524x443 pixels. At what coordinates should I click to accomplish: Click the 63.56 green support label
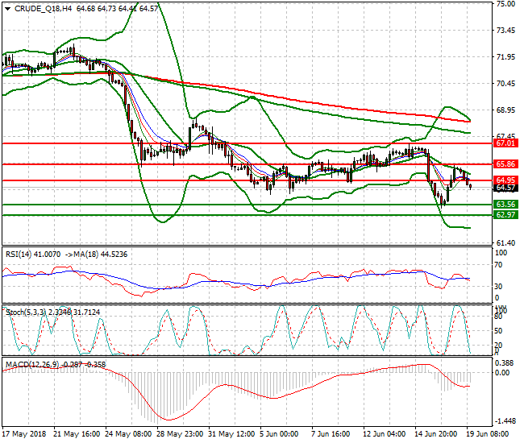pos(505,205)
